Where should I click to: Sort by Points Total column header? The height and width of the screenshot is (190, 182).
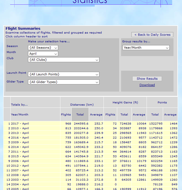pyautogui.click(x=155, y=115)
